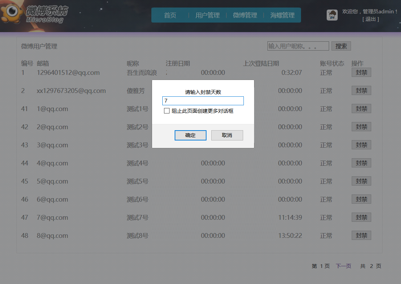401x284 pixels.
Task: Confirm the dialog with 确定
Action: tap(190, 135)
